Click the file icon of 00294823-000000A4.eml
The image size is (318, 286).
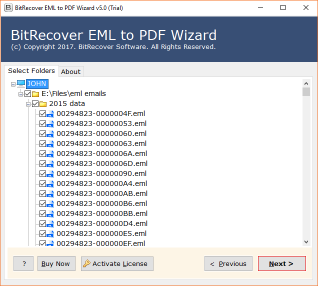pos(50,184)
